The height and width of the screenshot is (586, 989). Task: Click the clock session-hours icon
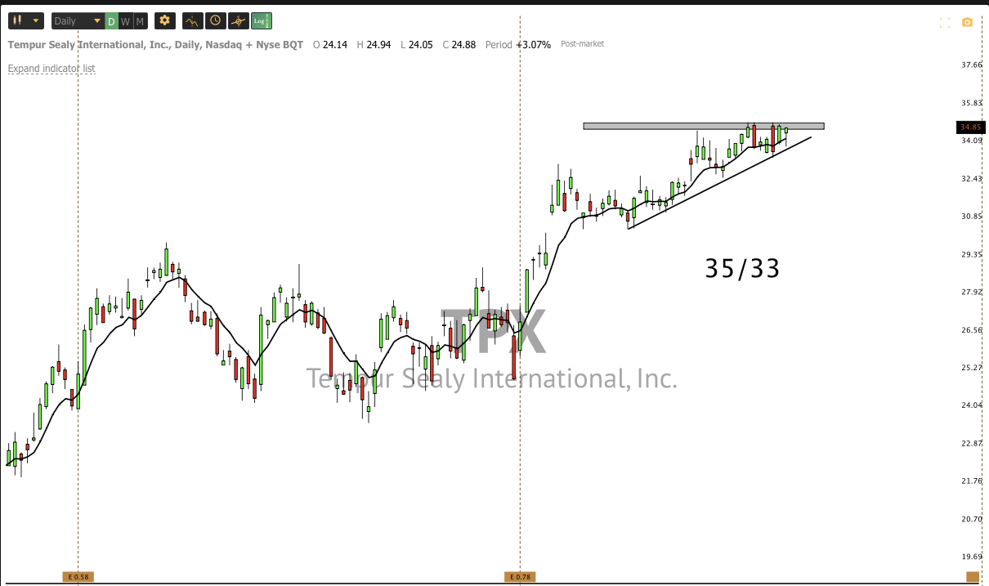[214, 20]
